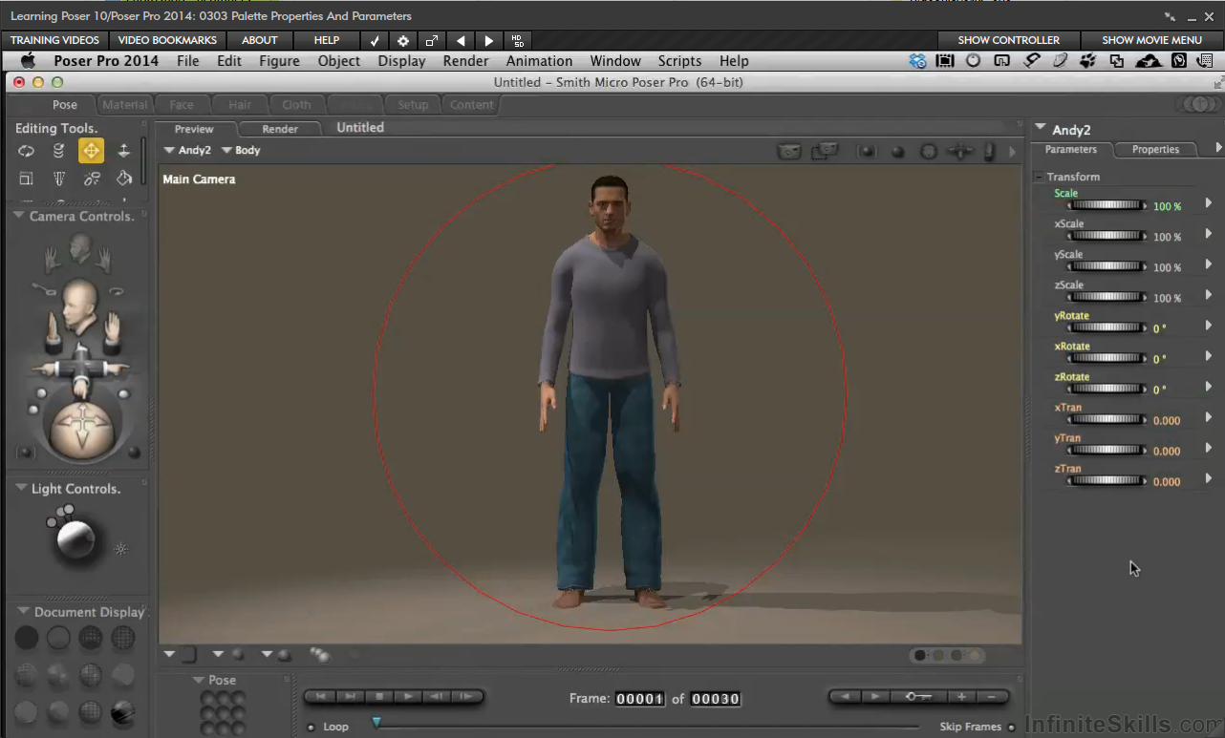Collapse the Transform parameter group

1039,177
